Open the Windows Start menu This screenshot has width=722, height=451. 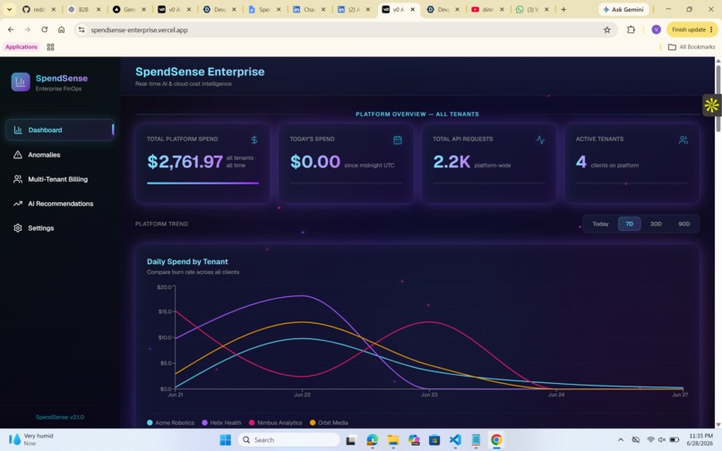225,440
